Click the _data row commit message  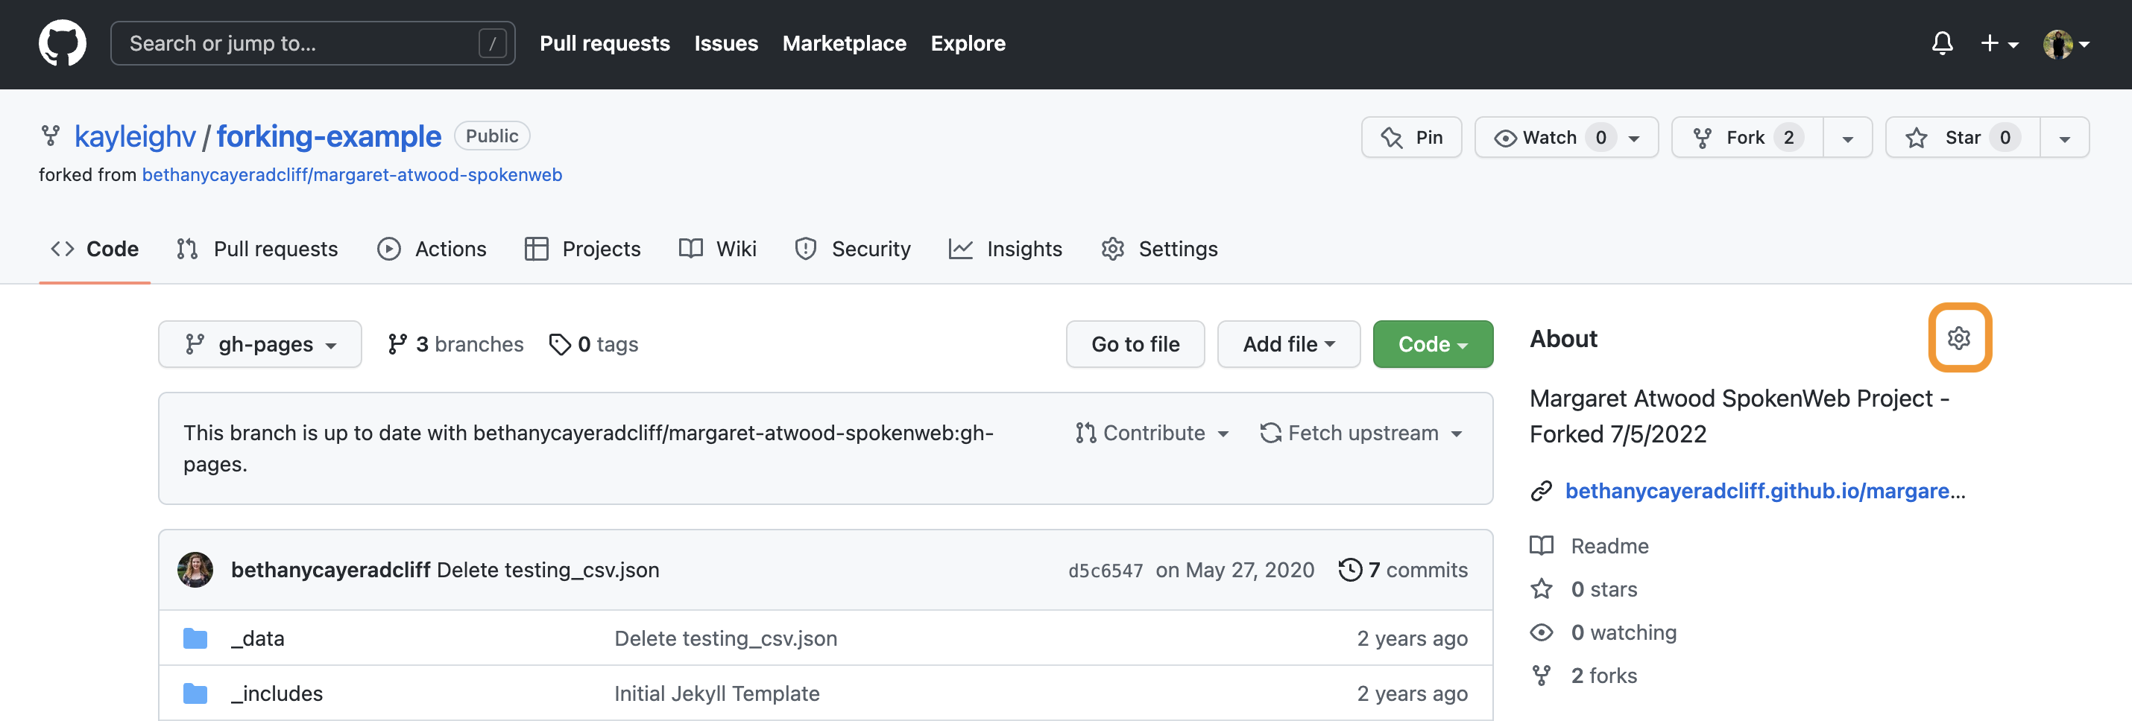(x=725, y=638)
